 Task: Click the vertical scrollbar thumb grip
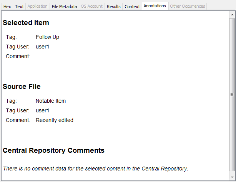pos(232,94)
